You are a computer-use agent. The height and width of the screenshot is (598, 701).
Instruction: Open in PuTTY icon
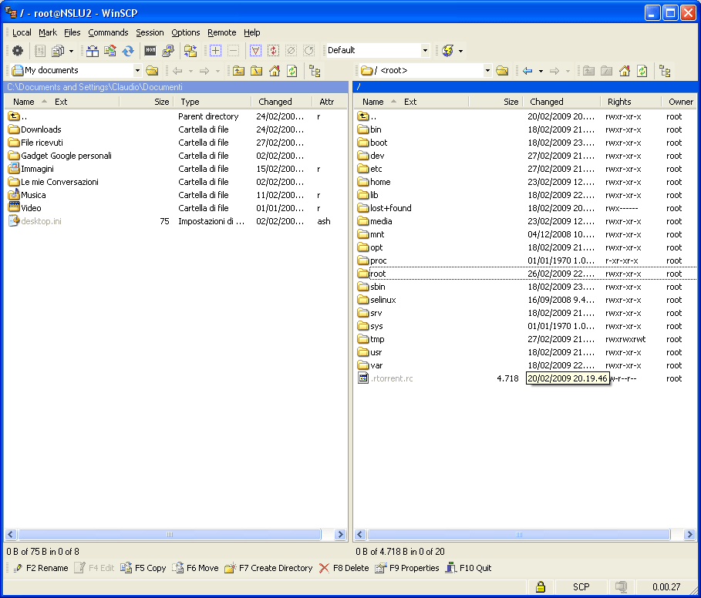168,50
